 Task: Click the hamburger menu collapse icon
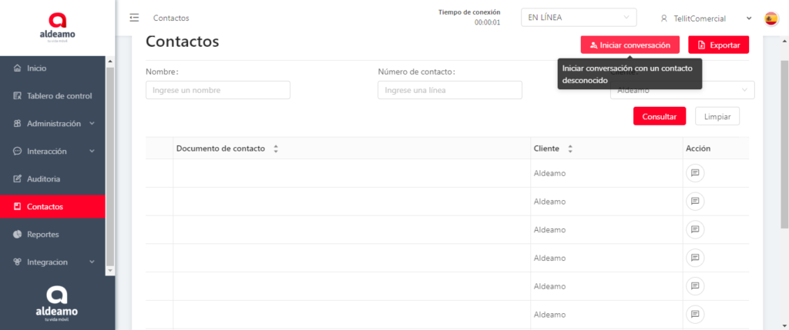(x=134, y=18)
